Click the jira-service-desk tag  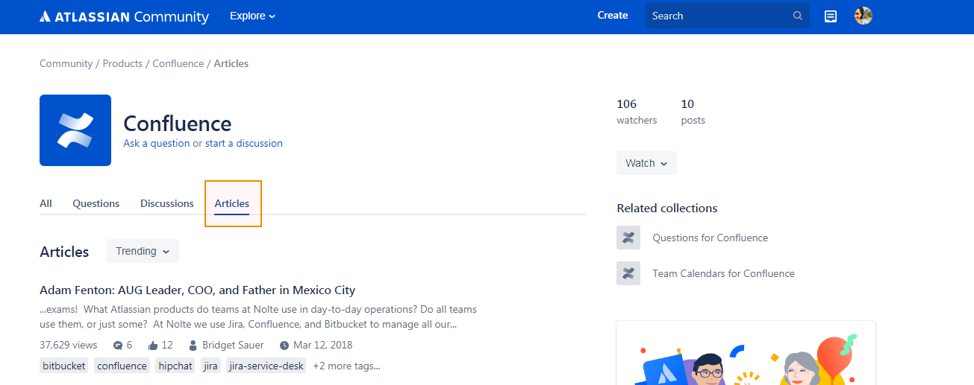pyautogui.click(x=266, y=366)
